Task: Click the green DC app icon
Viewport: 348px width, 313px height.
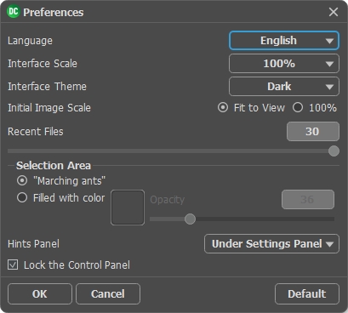Action: (13, 12)
